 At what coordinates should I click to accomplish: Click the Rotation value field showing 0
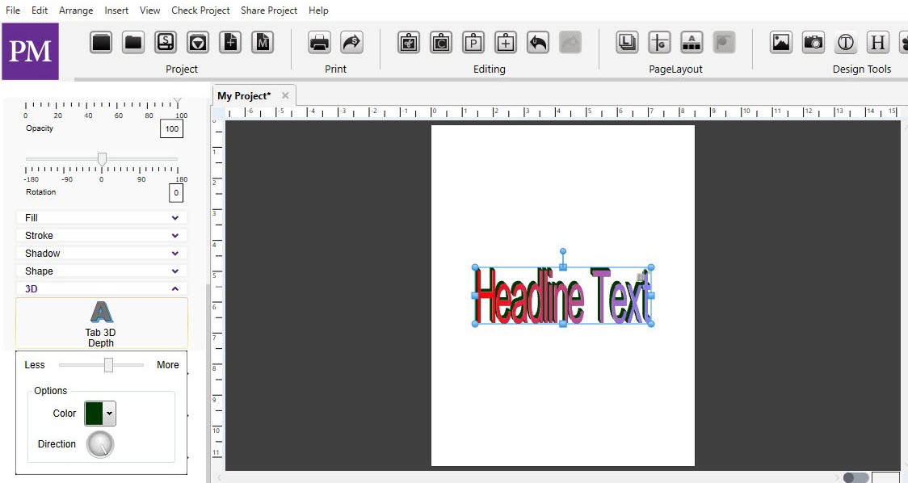[176, 193]
